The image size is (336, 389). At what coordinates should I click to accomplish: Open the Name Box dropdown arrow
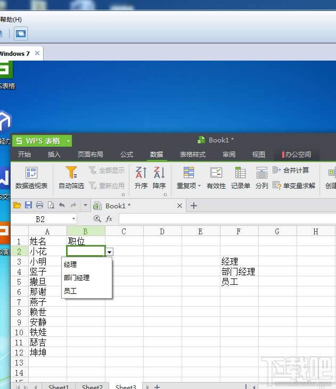[x=73, y=219]
